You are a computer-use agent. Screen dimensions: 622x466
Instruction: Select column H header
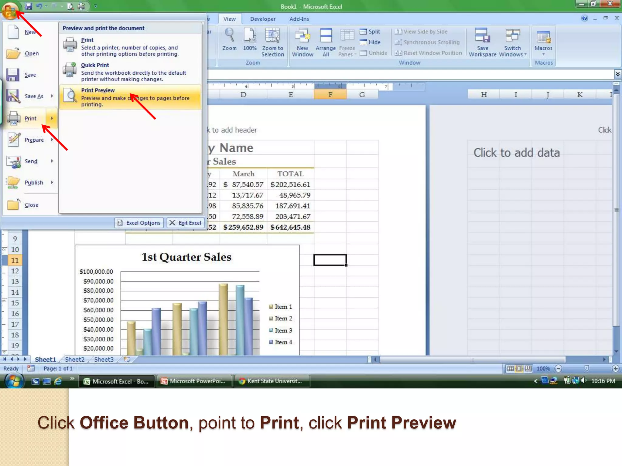click(484, 95)
